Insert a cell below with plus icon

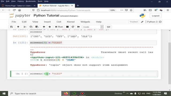[18, 27]
